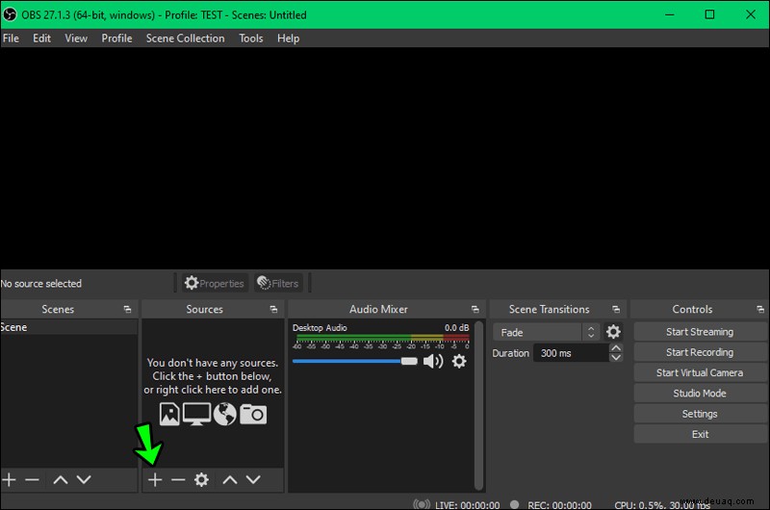Viewport: 770px width, 510px height.
Task: Move source up with arrow
Action: coord(230,479)
